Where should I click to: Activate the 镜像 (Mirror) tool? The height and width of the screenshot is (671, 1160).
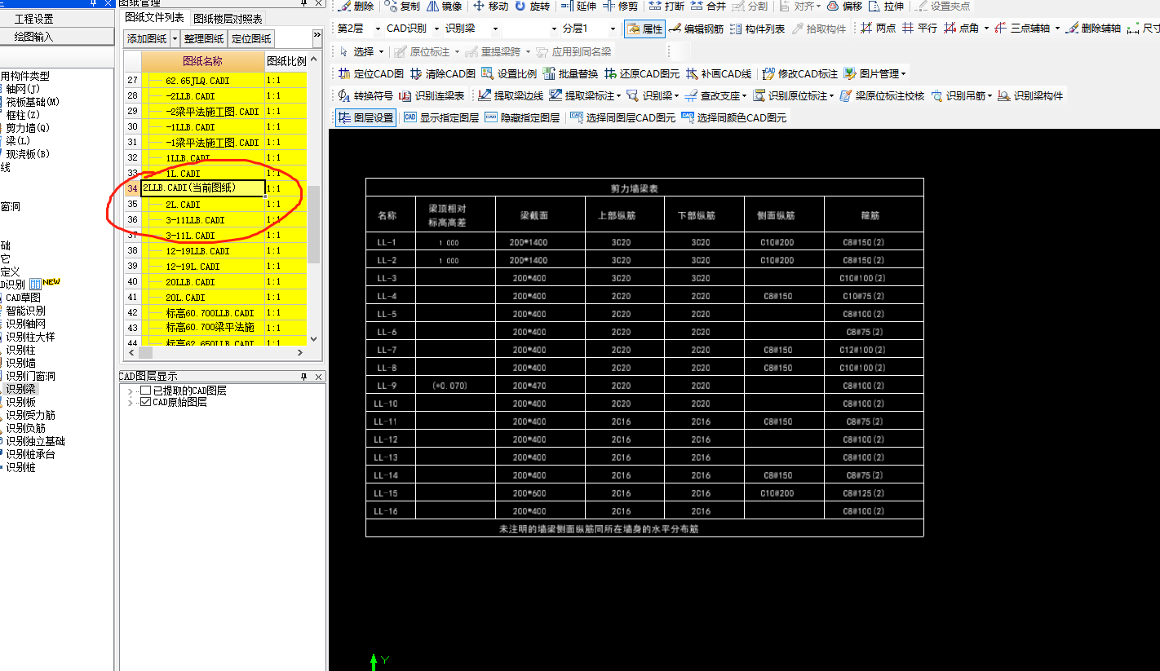click(445, 6)
